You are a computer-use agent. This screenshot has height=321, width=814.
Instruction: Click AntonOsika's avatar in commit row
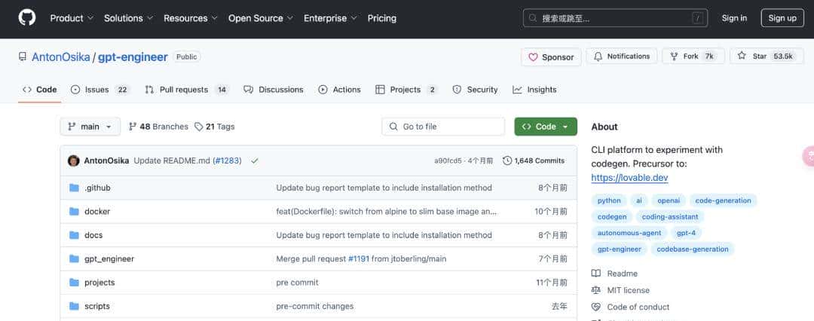point(74,160)
